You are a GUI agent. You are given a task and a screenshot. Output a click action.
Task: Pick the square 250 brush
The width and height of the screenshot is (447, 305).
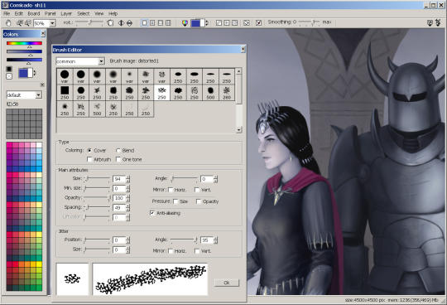pos(65,93)
